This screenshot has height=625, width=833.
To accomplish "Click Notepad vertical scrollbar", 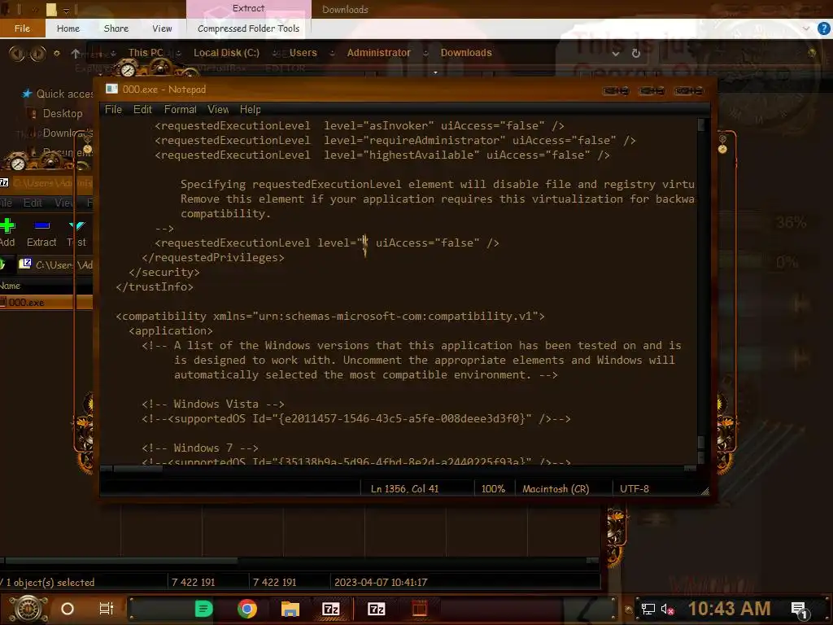I will pyautogui.click(x=700, y=290).
